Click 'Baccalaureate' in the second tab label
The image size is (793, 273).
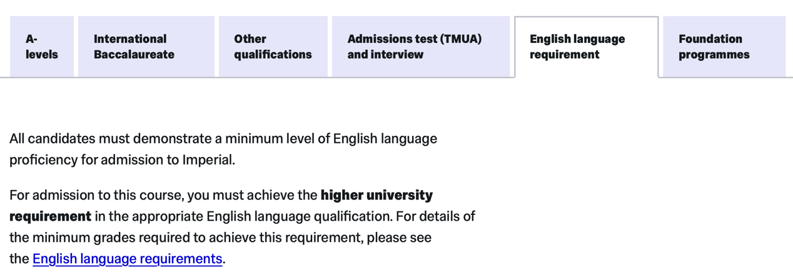pyautogui.click(x=134, y=55)
